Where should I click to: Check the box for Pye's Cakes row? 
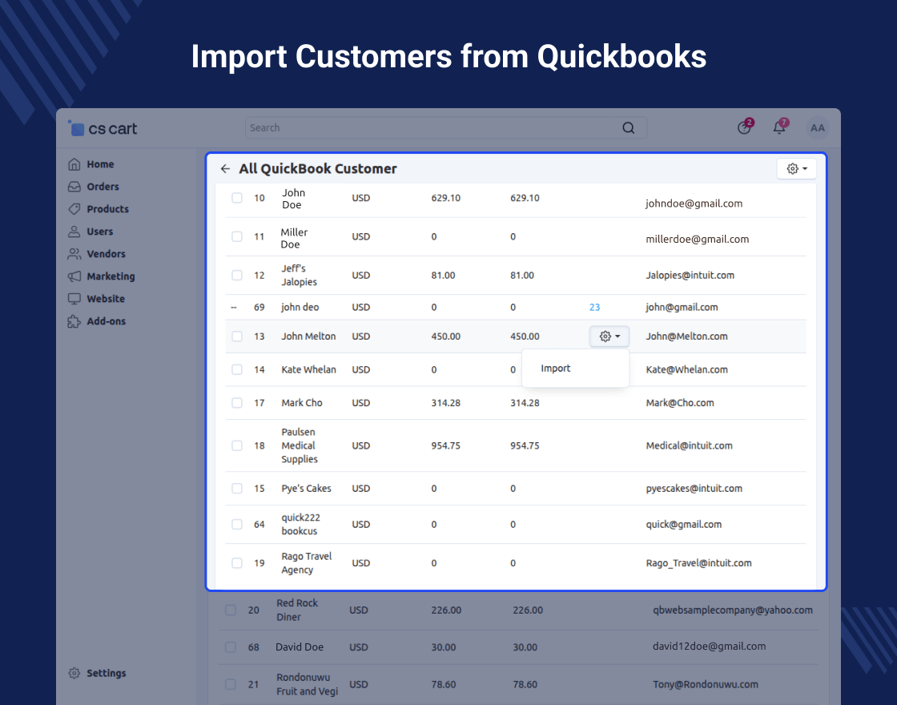[237, 489]
